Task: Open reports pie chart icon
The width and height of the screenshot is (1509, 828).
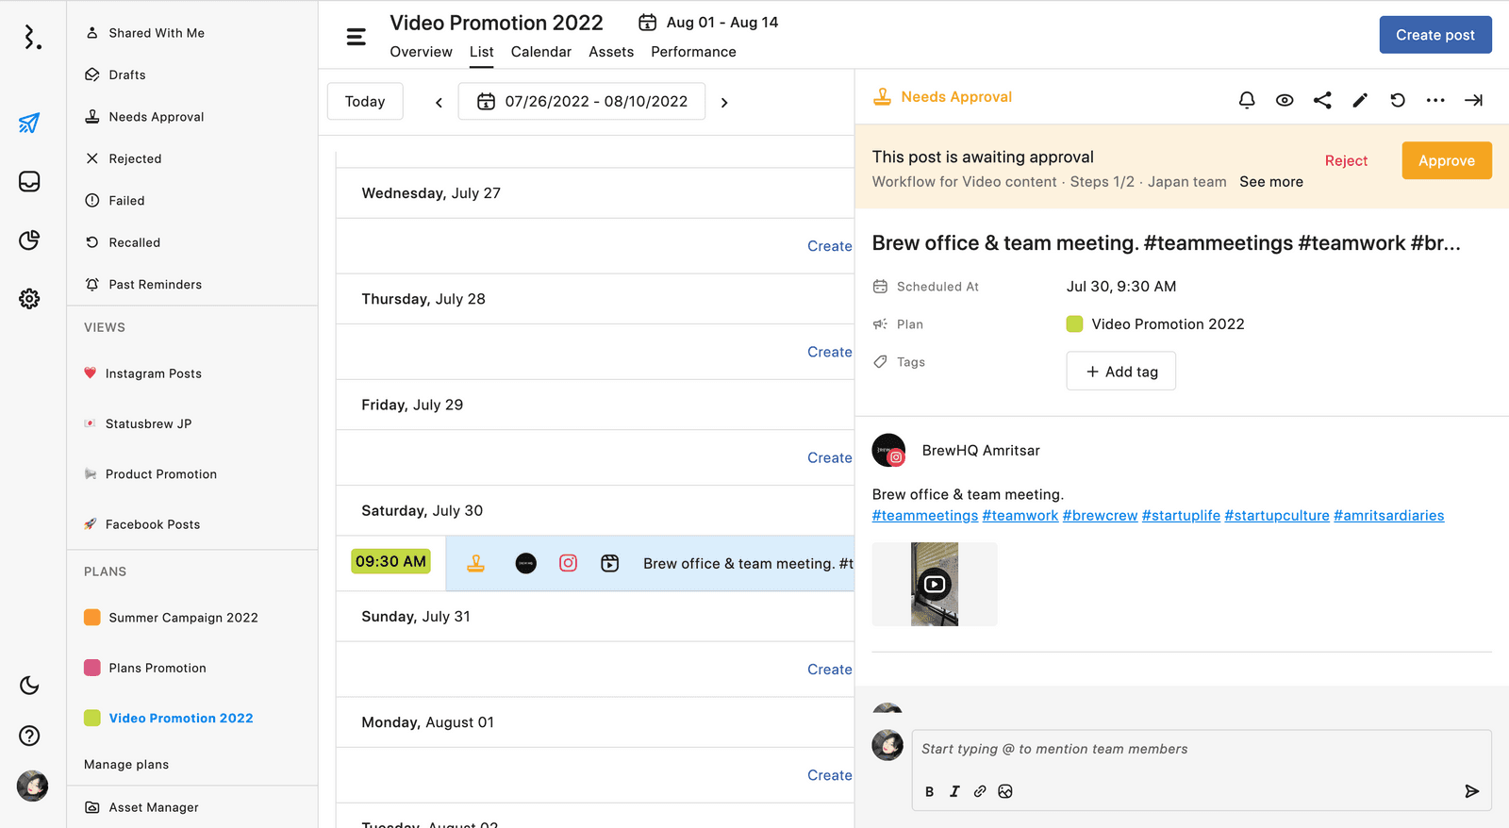Action: click(x=30, y=240)
